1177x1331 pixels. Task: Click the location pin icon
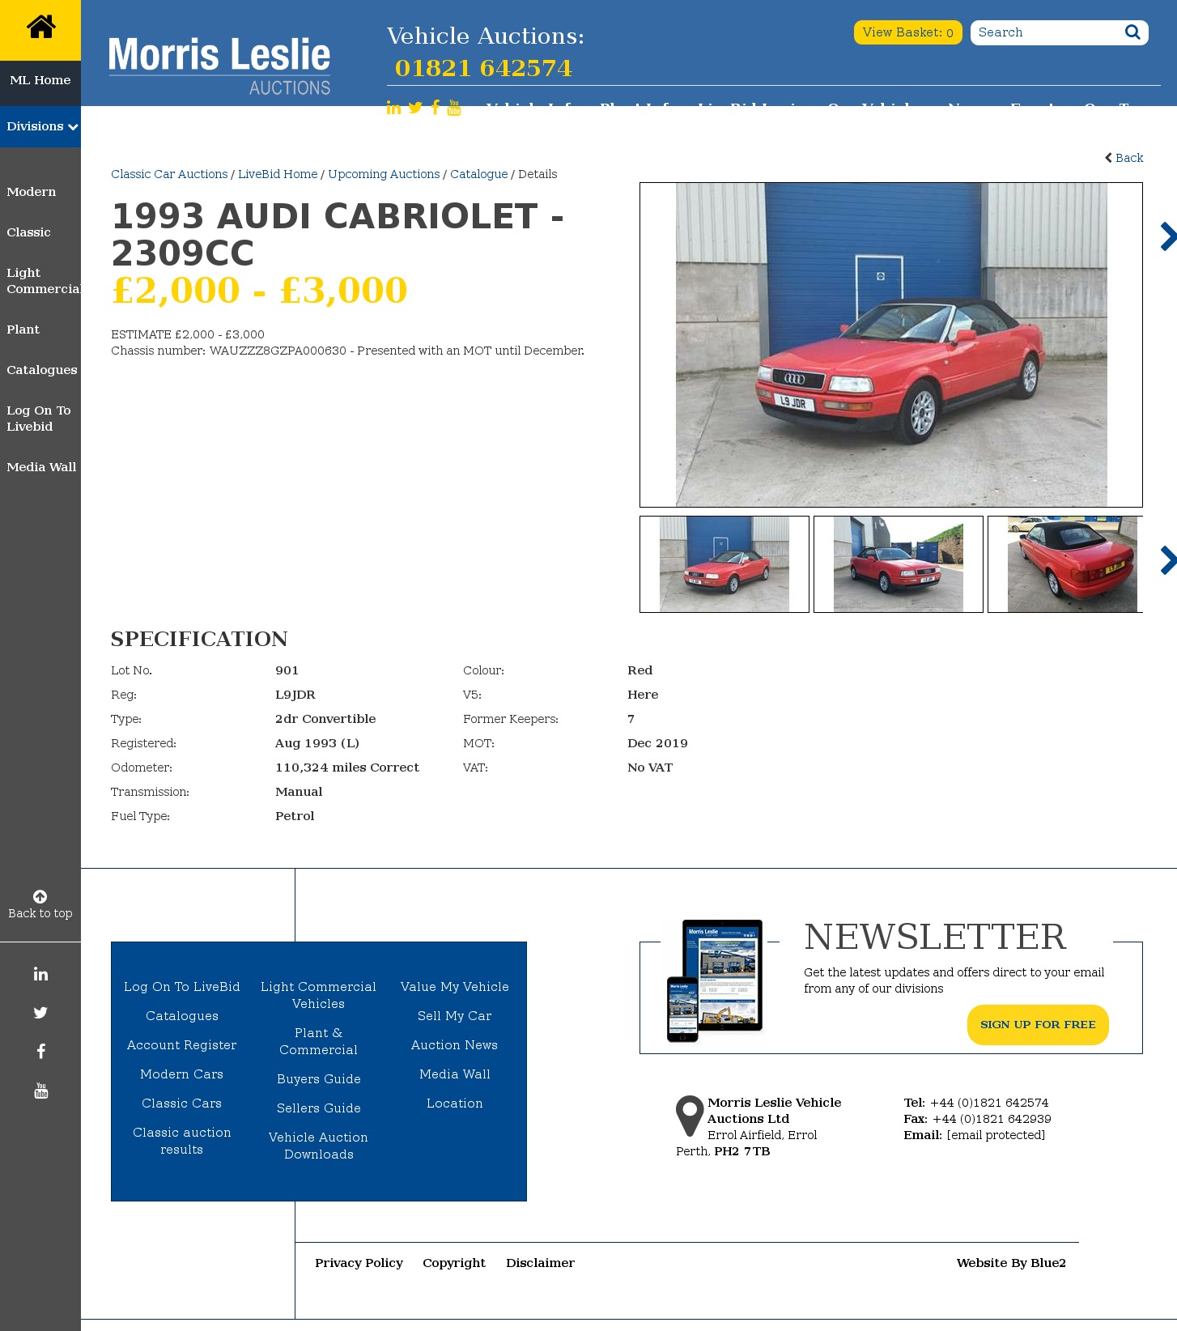pos(690,1116)
